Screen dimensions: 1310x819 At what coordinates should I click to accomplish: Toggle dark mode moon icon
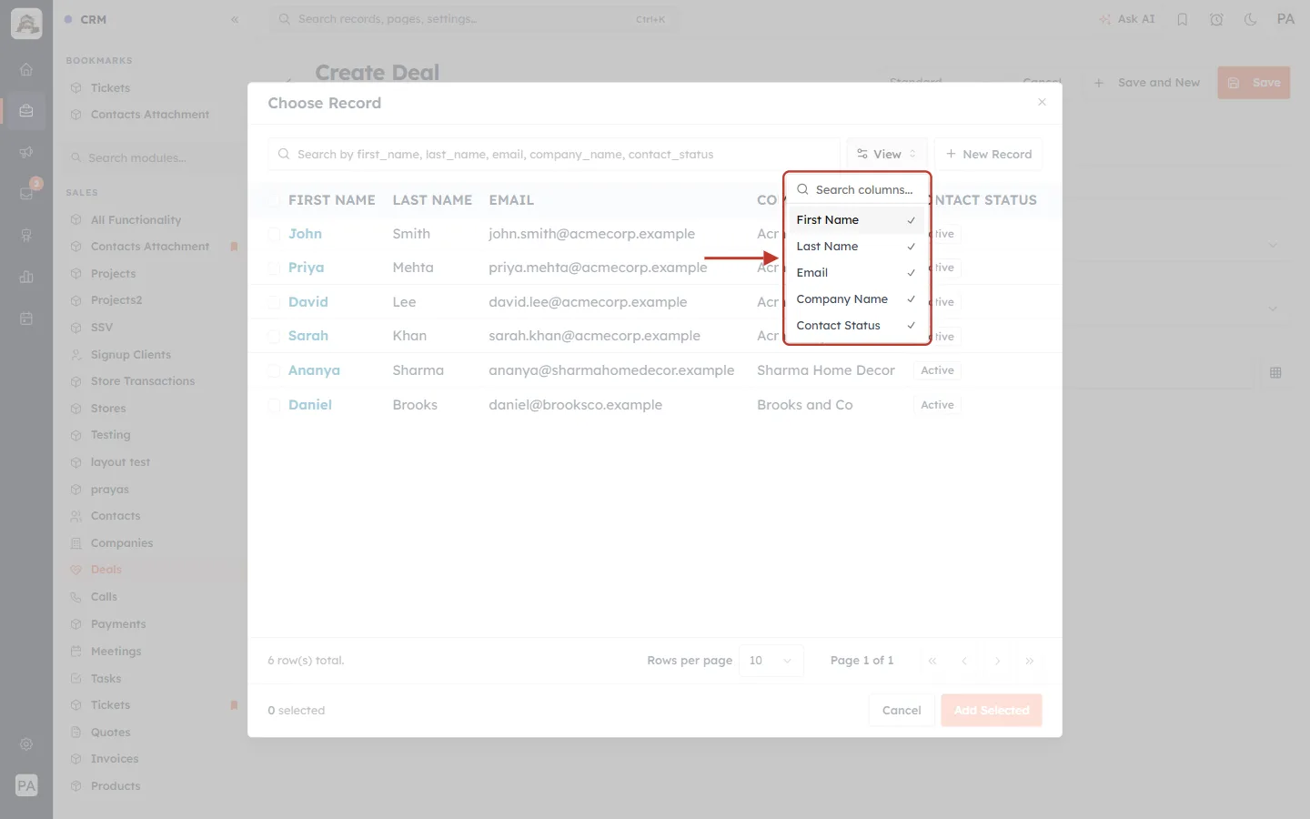click(1251, 19)
